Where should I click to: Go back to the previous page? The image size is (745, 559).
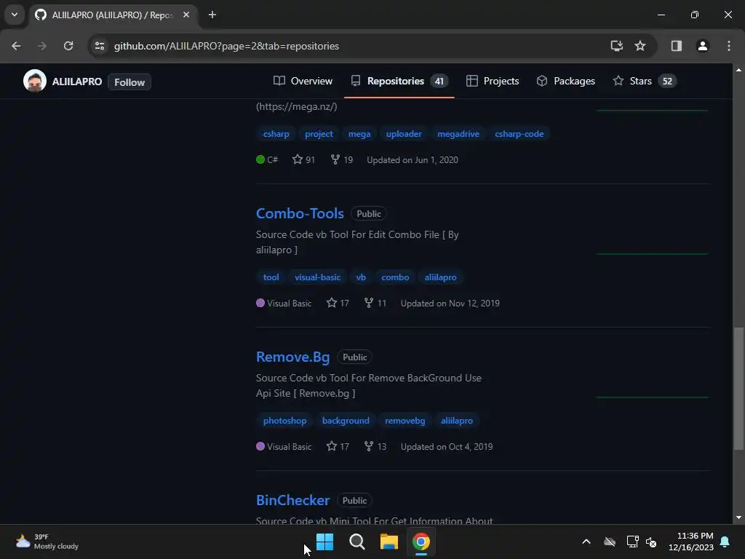click(x=16, y=46)
